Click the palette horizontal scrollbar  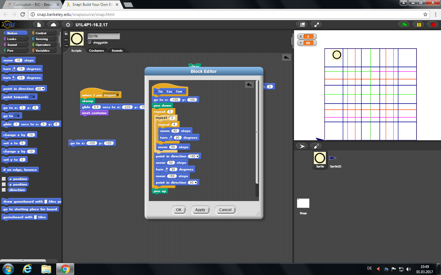click(x=23, y=261)
